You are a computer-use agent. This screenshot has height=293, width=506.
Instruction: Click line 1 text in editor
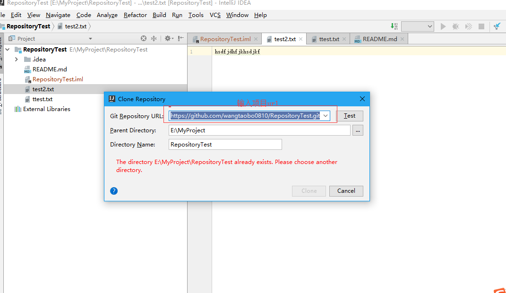(237, 52)
